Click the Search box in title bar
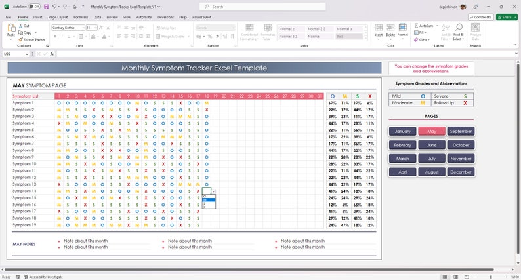Image resolution: width=521 pixels, height=280 pixels. tap(262, 7)
